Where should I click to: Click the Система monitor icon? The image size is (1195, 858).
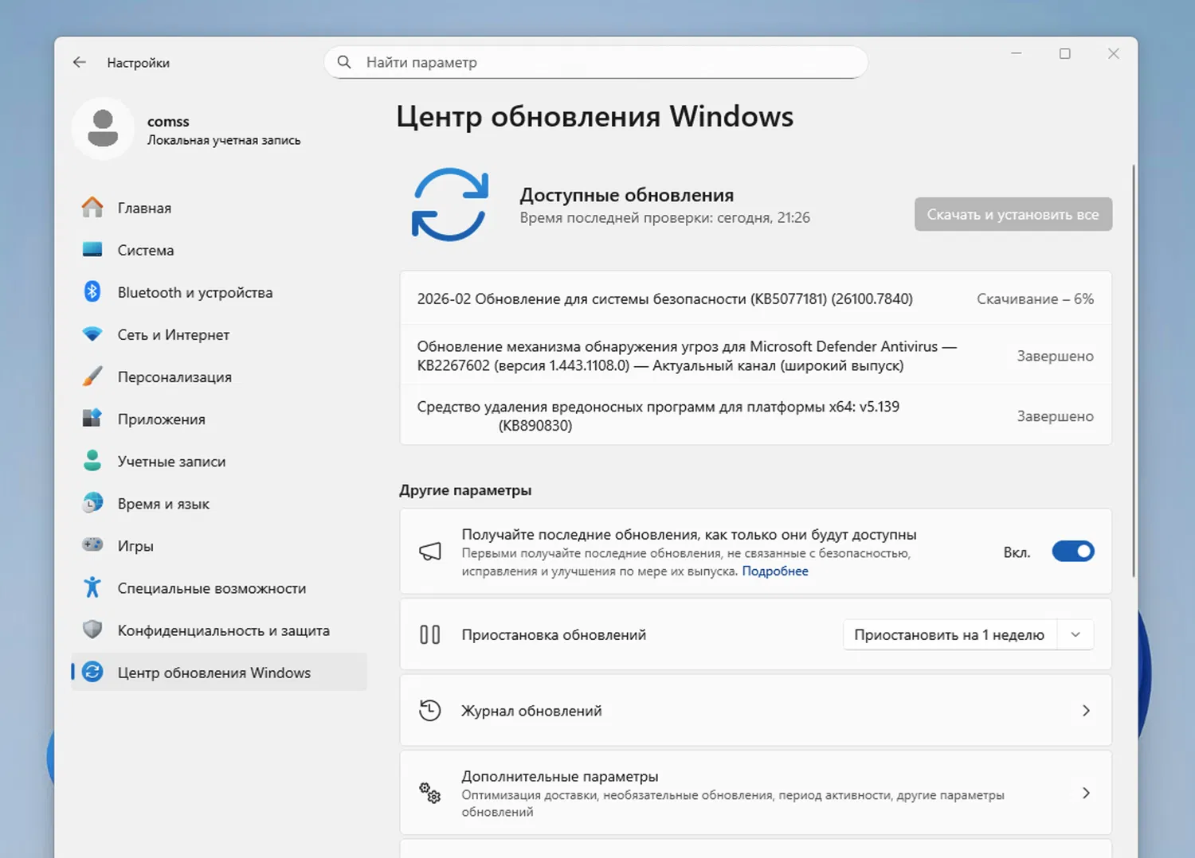pyautogui.click(x=92, y=250)
